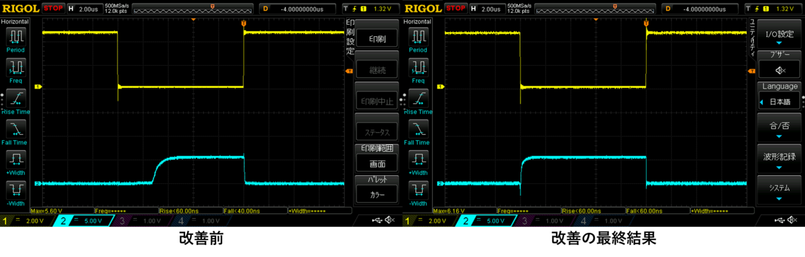Click Max=6.16 V readout

449,211
